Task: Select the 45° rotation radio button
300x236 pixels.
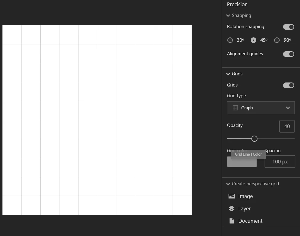Action: 253,40
